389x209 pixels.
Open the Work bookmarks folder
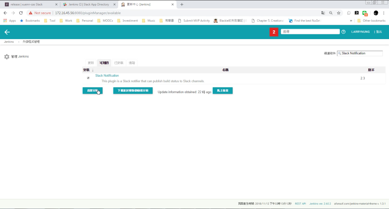(x=66, y=21)
